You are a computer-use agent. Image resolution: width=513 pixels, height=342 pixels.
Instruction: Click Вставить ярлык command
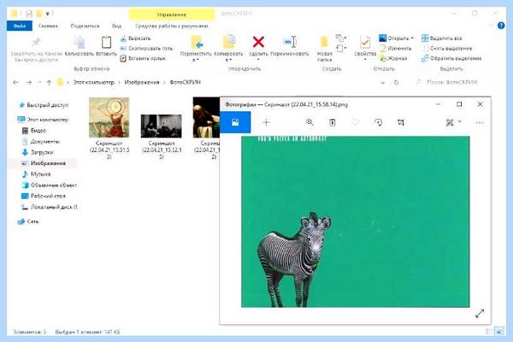point(143,58)
